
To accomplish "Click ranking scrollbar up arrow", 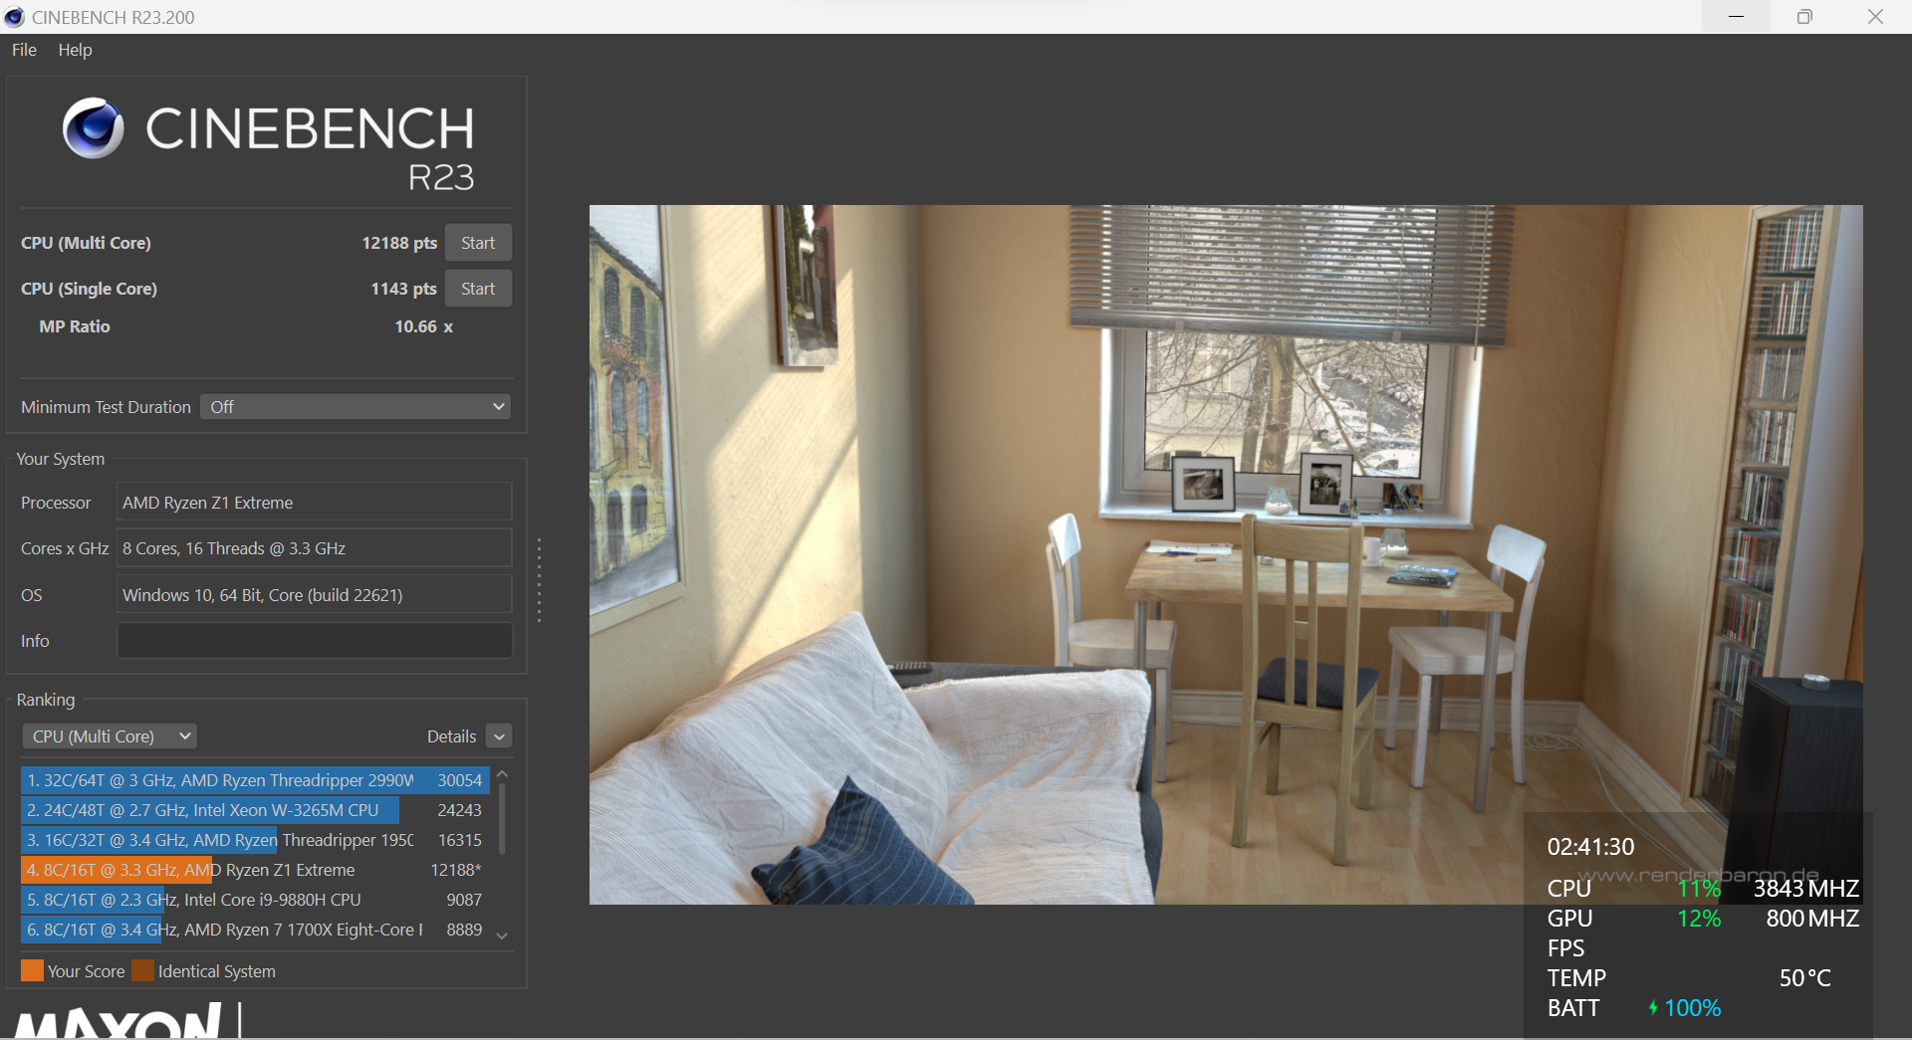I will click(x=502, y=773).
